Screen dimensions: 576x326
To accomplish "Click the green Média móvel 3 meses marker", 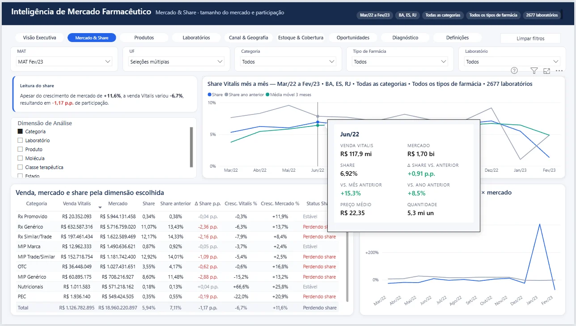I will click(267, 95).
